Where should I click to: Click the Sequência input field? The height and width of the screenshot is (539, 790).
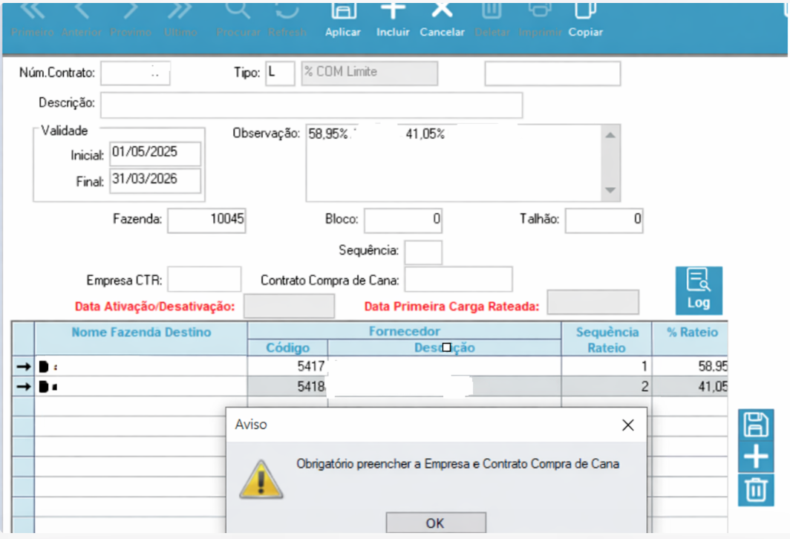[x=423, y=252]
